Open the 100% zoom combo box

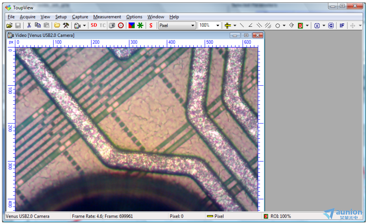point(209,25)
